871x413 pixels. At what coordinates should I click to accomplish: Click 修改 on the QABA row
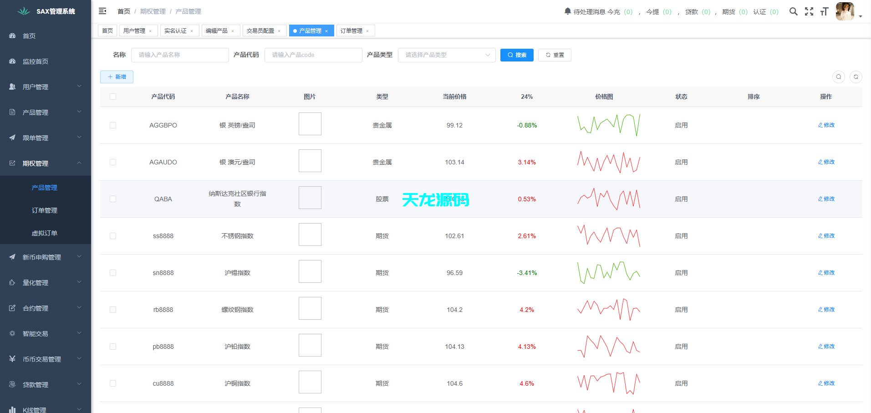(x=826, y=199)
